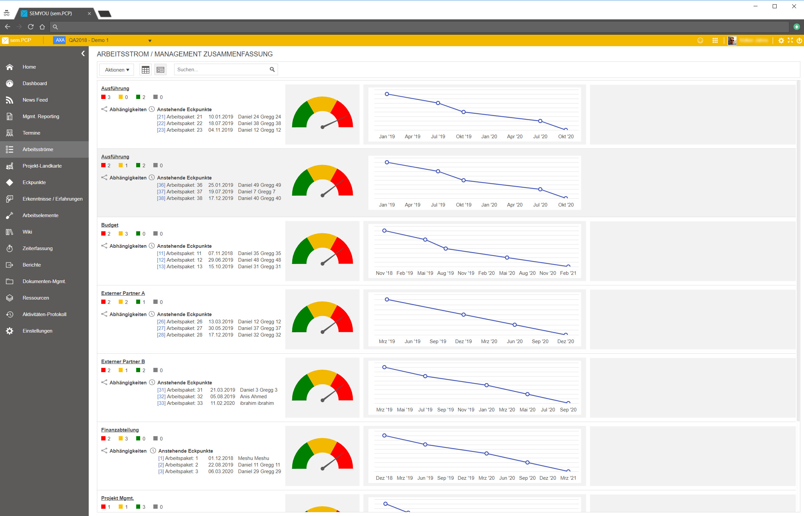Collapse the left sidebar with chevron
The image size is (804, 516).
(x=83, y=53)
